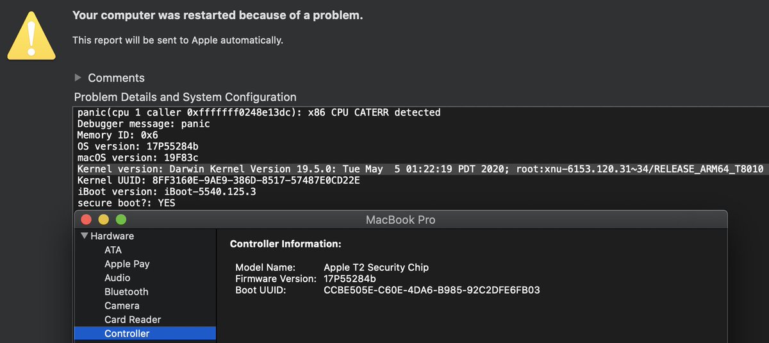
Task: Click the secure boot?: YES line
Action: [x=126, y=203]
